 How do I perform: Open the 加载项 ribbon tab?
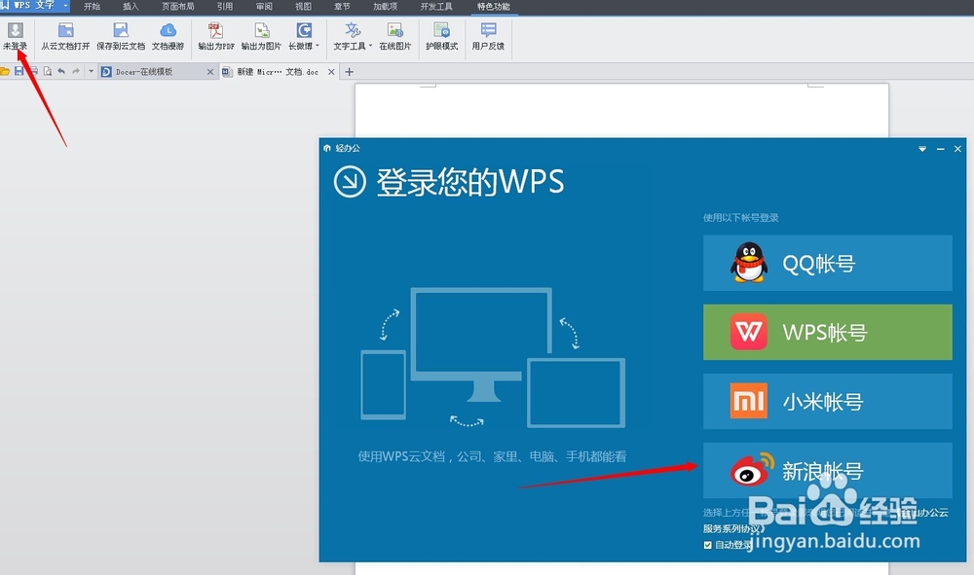[x=385, y=6]
